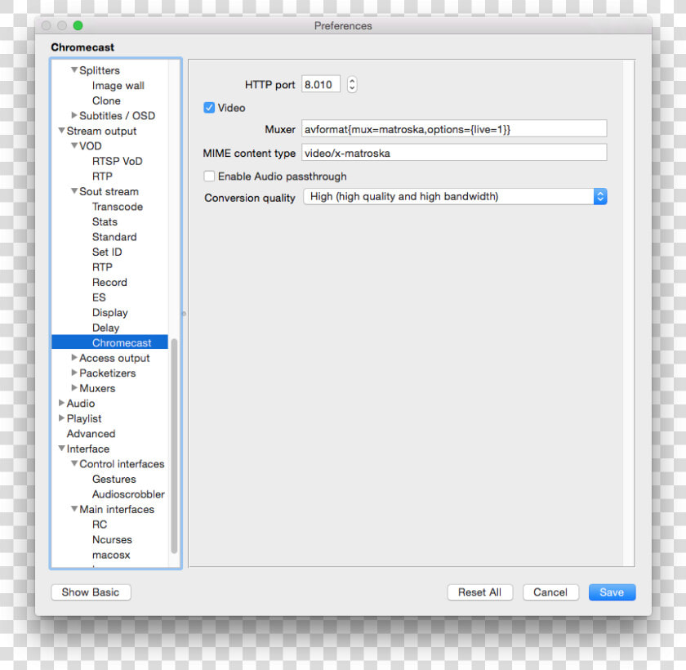Select the Stats tree item
Image resolution: width=686 pixels, height=670 pixels.
click(x=105, y=221)
